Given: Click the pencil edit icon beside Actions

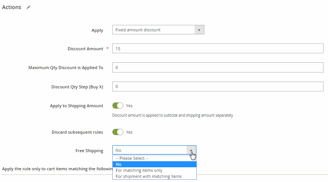Looking at the screenshot, I should [28, 7].
